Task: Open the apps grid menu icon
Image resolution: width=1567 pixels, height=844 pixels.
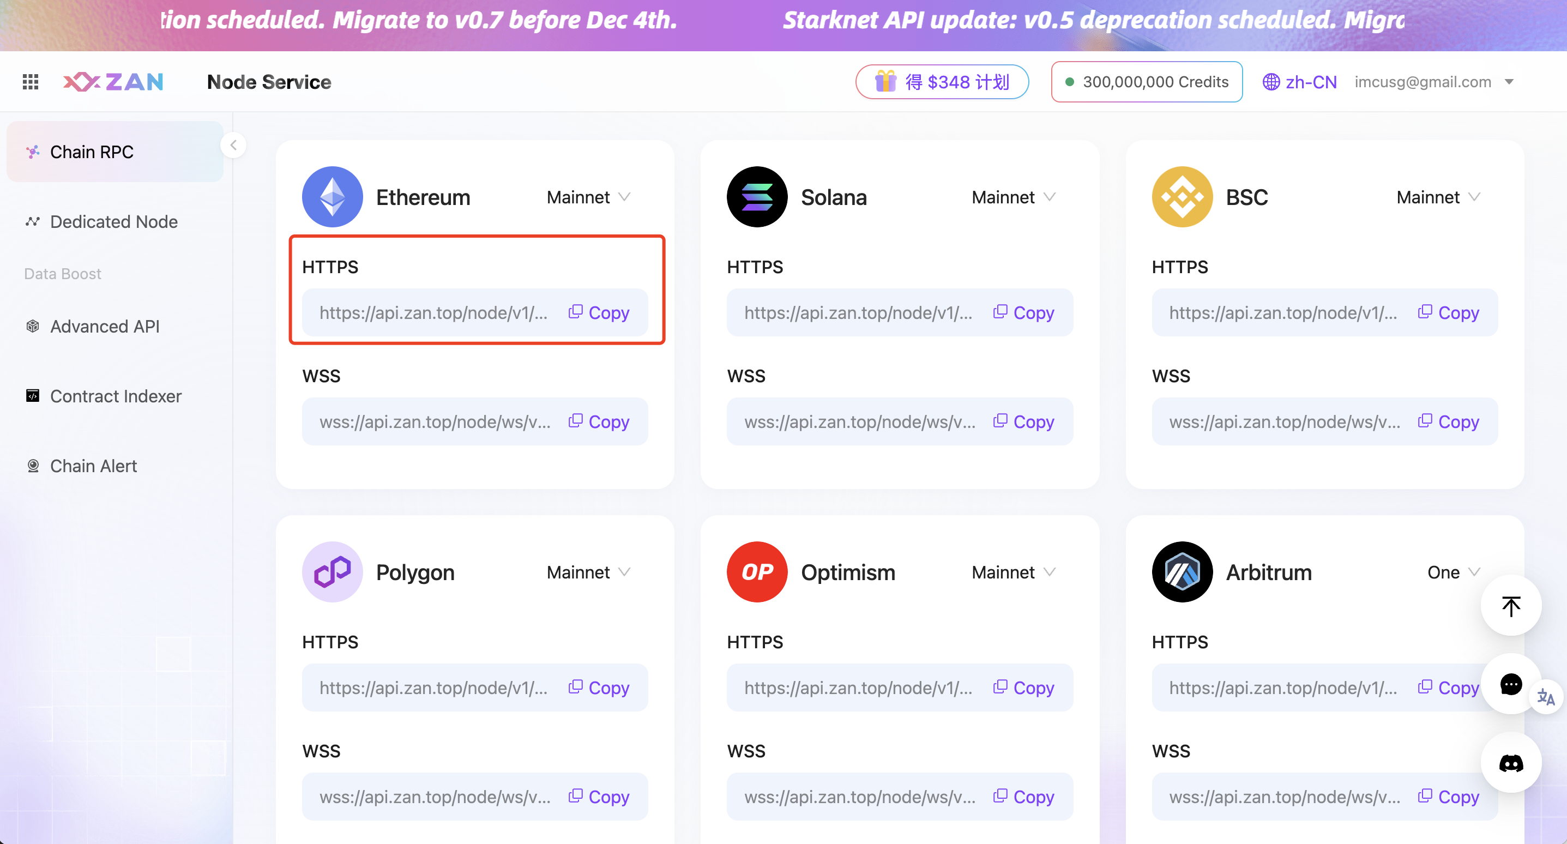Action: [31, 82]
